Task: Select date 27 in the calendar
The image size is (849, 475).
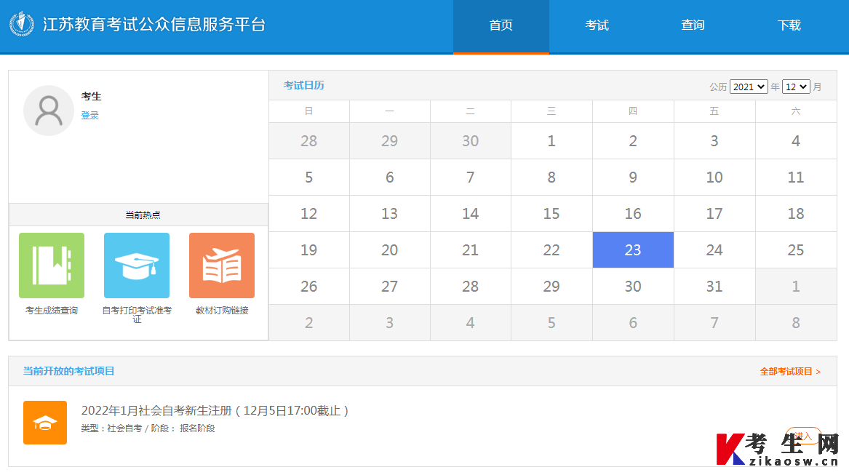Action: click(389, 287)
